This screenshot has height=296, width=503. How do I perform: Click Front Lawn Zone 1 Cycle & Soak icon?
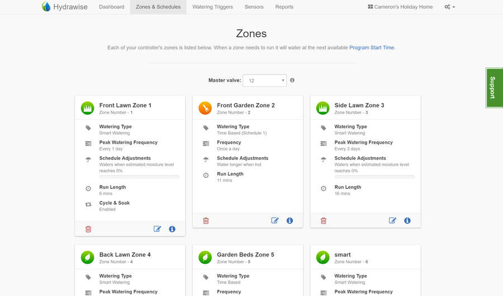point(88,204)
